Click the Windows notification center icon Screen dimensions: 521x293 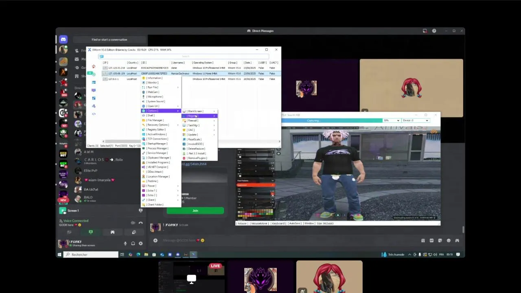point(458,255)
